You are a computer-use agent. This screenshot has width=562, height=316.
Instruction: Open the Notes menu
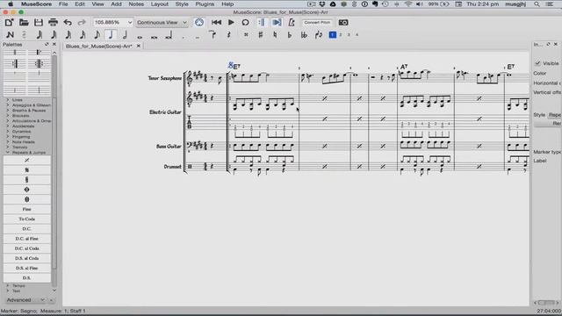click(x=136, y=4)
